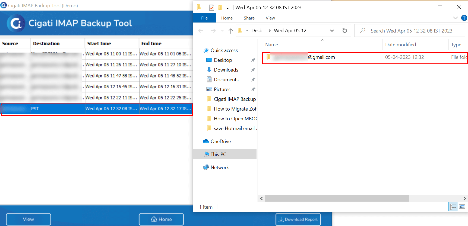
Task: Go forward using the Explorer forward arrow
Action: (x=213, y=31)
